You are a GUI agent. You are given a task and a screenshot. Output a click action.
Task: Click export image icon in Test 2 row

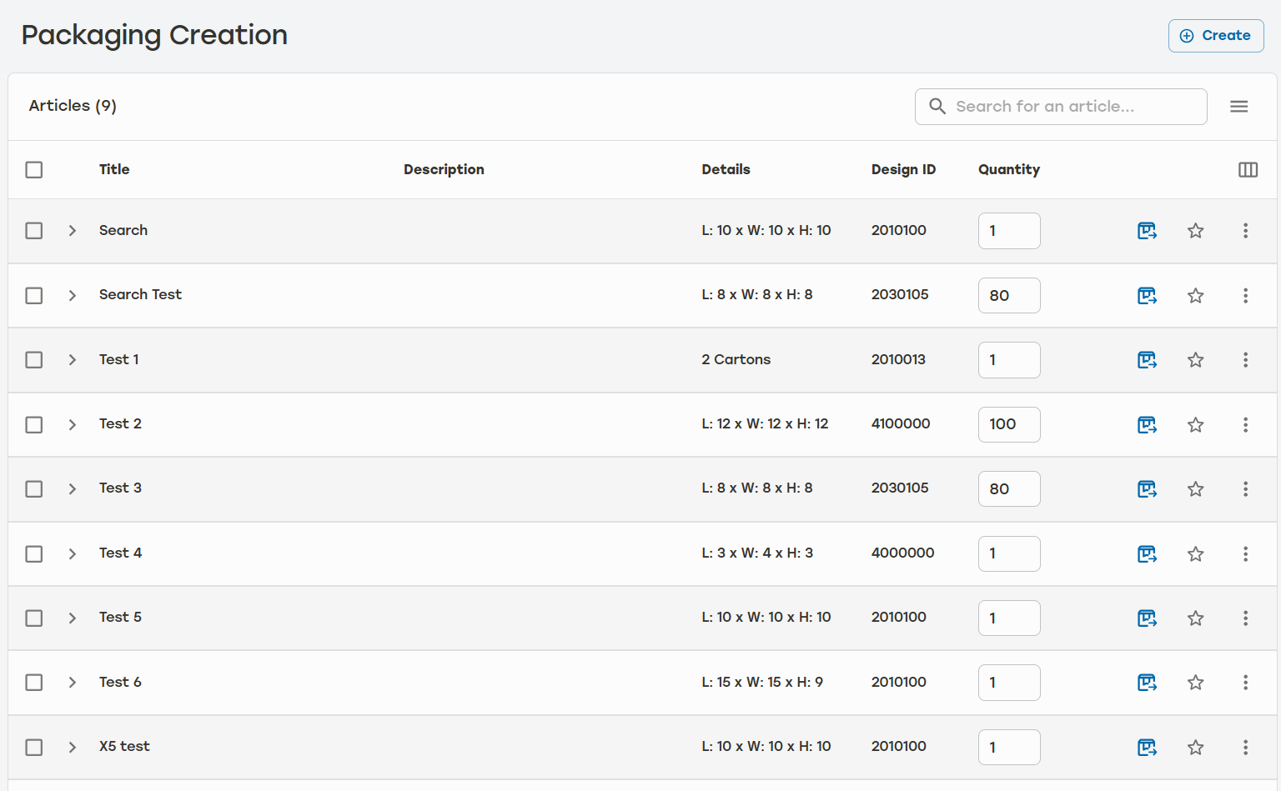pos(1148,424)
